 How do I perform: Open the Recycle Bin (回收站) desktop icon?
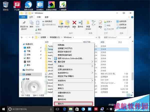tap(6, 6)
